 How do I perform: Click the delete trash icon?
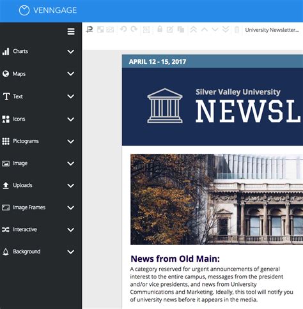click(237, 29)
